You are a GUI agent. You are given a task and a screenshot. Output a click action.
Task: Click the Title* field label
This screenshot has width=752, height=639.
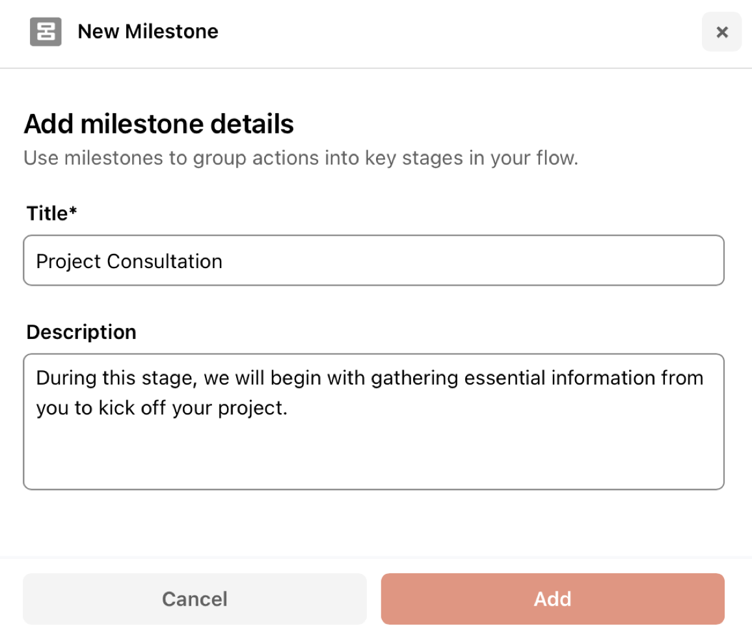point(51,213)
